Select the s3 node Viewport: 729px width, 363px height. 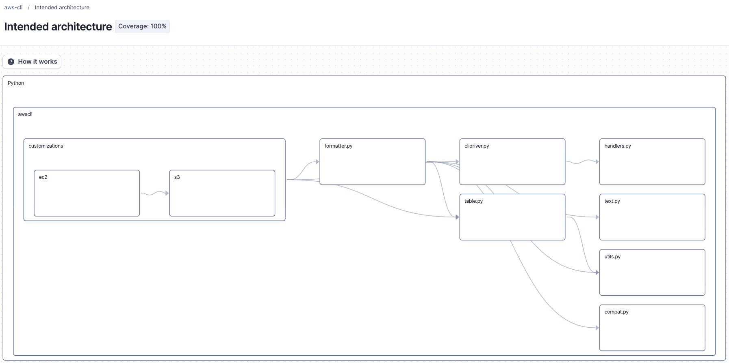222,193
